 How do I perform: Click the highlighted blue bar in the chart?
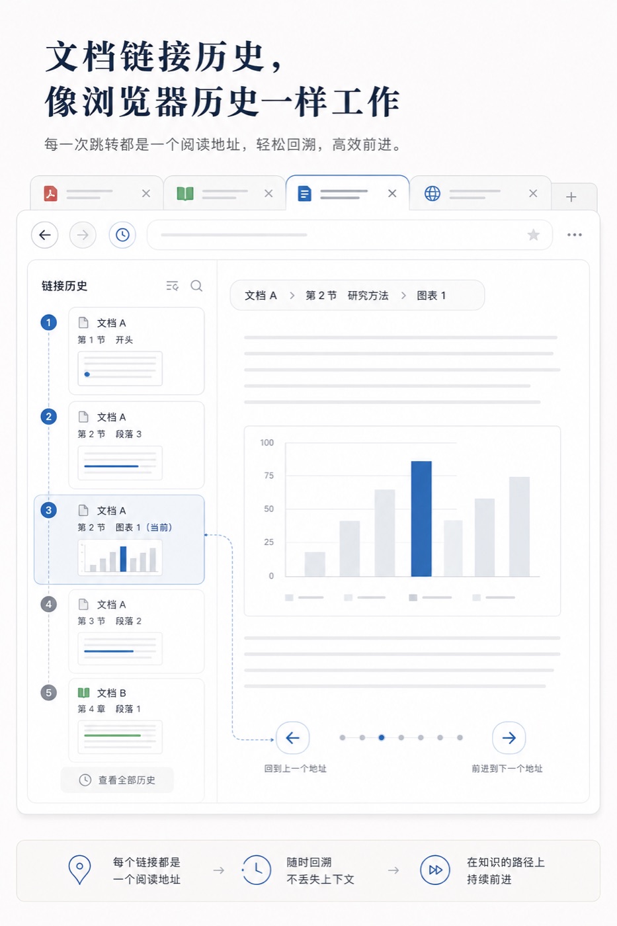(x=421, y=519)
